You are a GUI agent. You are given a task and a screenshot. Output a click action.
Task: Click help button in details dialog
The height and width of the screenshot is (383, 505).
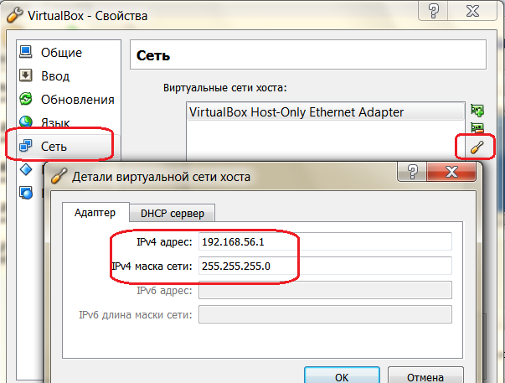tap(413, 172)
